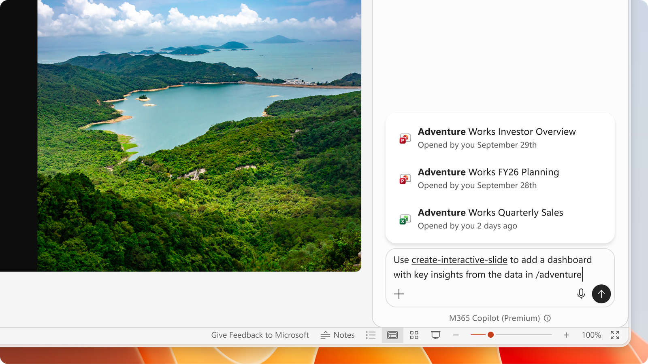Select the Normal view icon
The width and height of the screenshot is (648, 364).
[x=392, y=335]
